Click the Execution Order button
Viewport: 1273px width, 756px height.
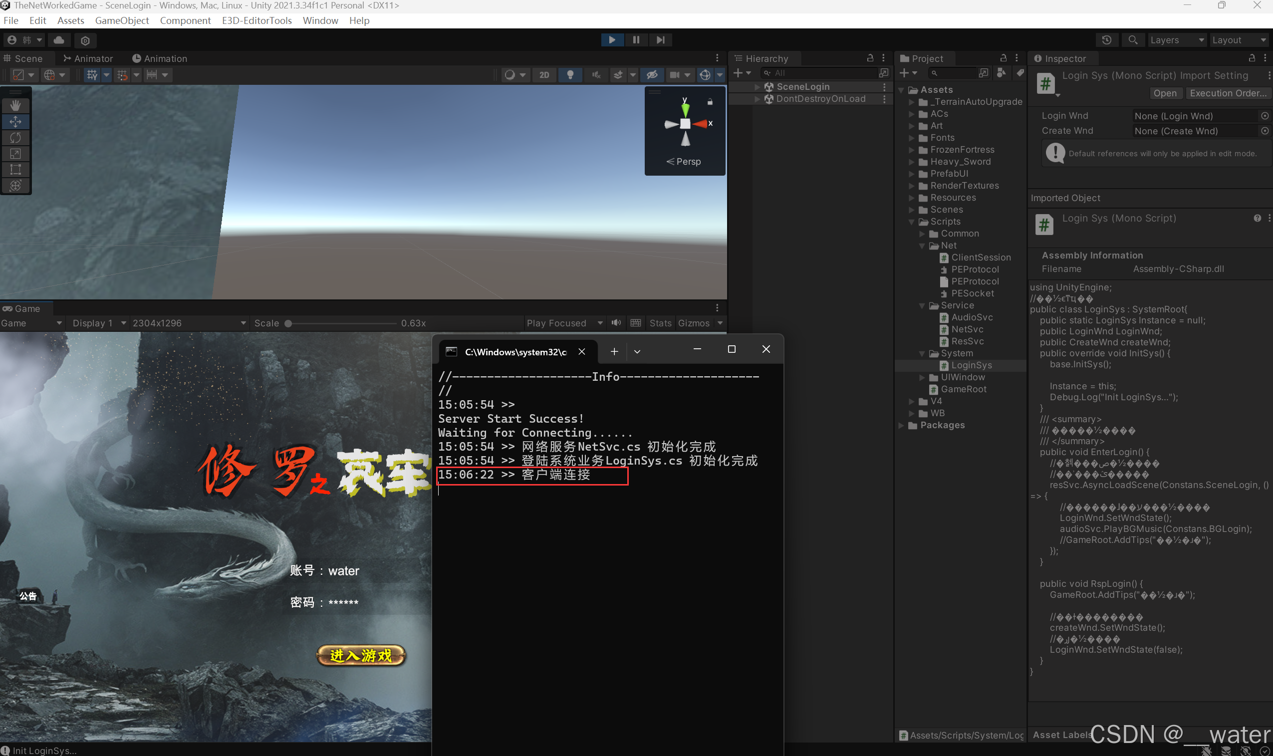pos(1228,93)
